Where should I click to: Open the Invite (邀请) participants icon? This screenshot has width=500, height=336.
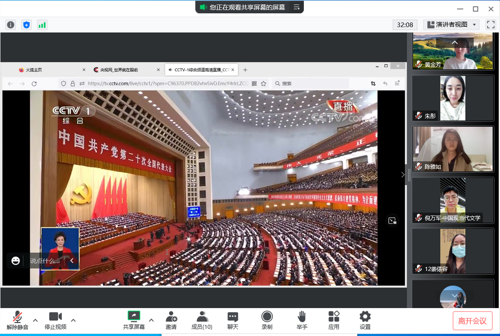pos(171,320)
